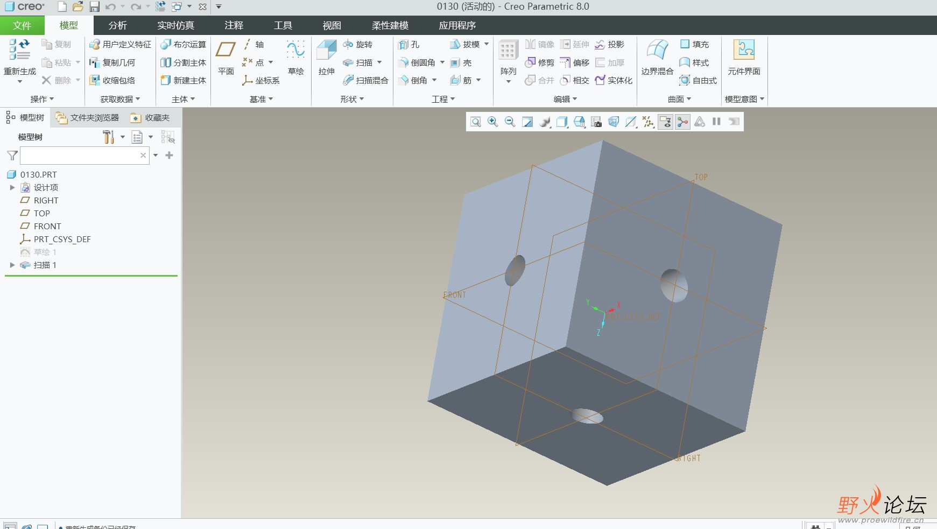Open the 边界混合 (Boundary Blend) tool

point(657,57)
